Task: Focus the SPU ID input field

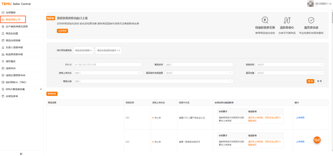Action: (x=108, y=64)
